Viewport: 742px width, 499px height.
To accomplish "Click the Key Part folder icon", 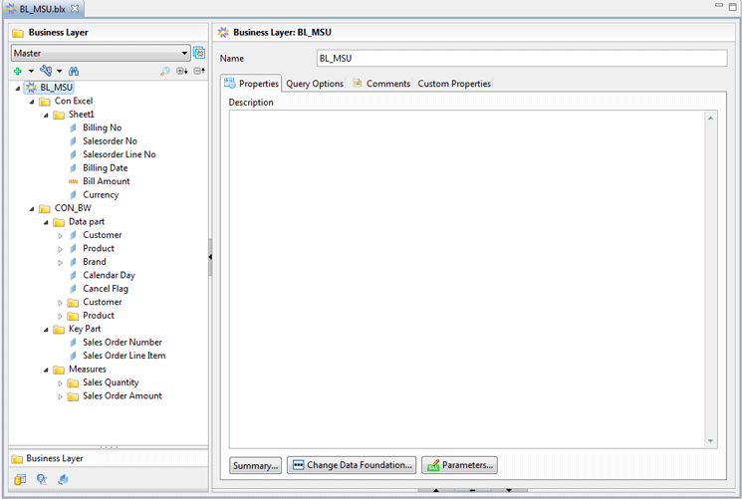I will (x=59, y=329).
